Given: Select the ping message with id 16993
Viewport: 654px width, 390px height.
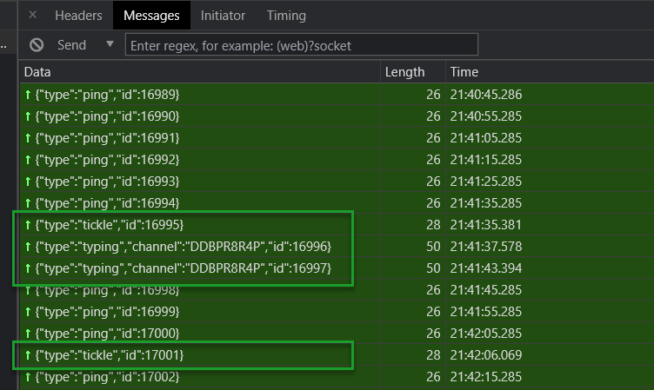Looking at the screenshot, I should tap(337, 181).
